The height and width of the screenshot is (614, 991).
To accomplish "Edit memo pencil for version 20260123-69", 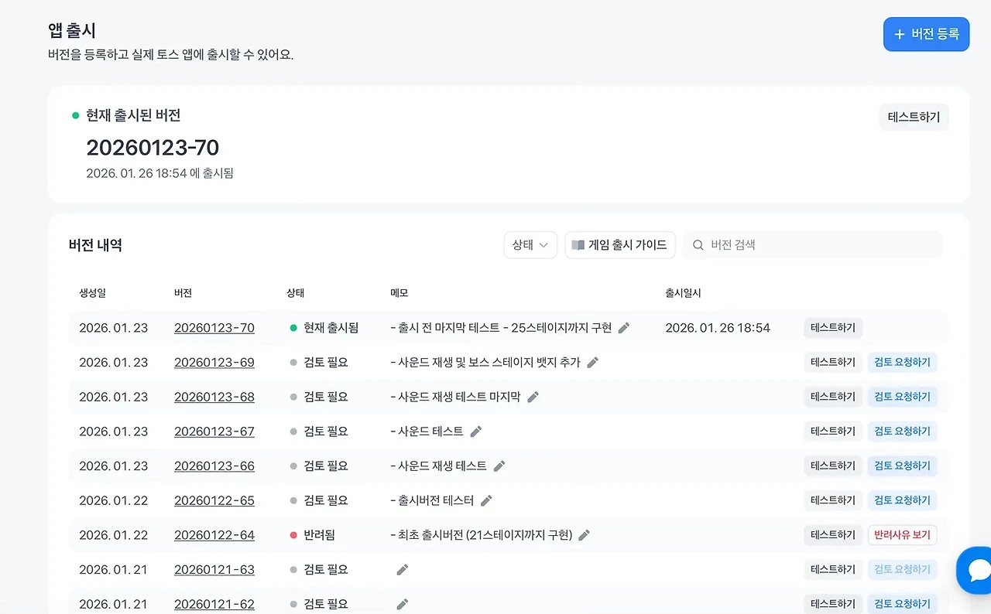I will [x=593, y=363].
